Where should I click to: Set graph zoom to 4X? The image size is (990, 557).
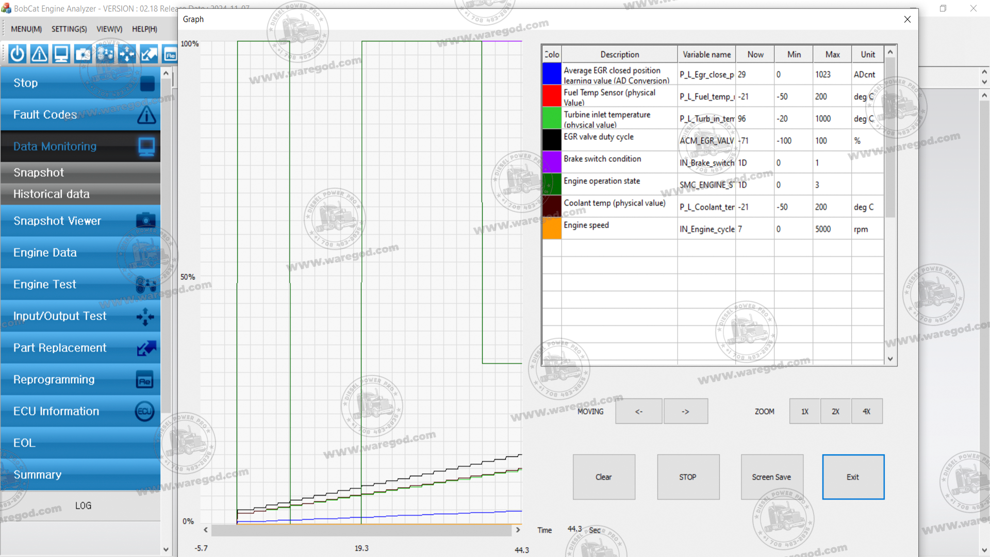[866, 412]
